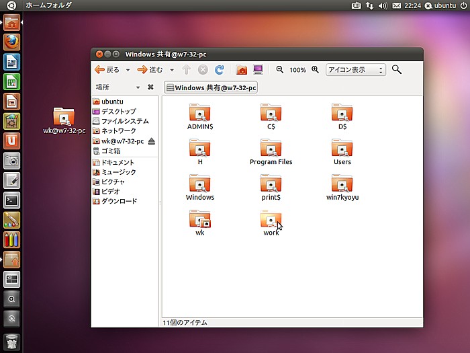Select the wk share folder

click(200, 223)
